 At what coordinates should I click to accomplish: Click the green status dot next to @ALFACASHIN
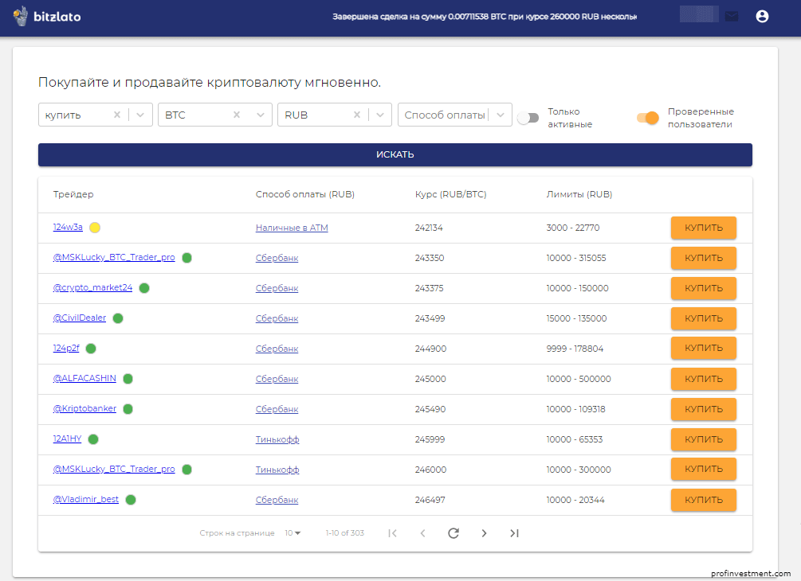(x=128, y=379)
